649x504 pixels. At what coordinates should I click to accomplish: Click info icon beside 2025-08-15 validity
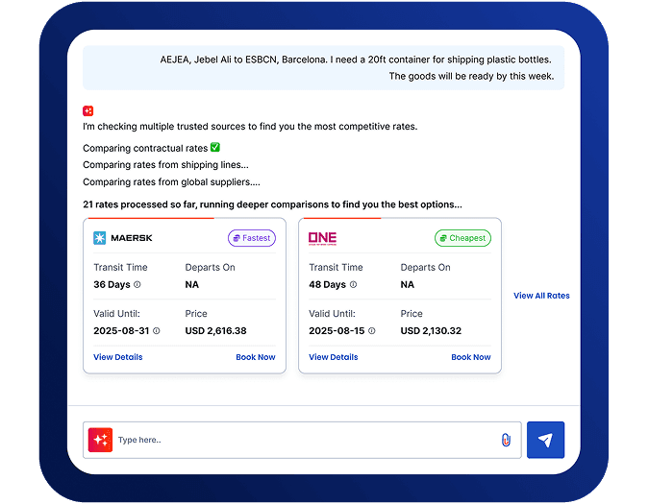pos(372,331)
